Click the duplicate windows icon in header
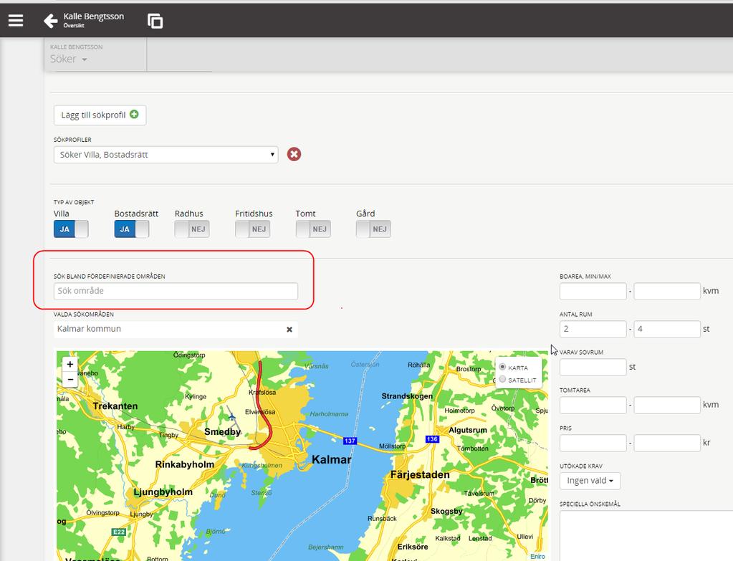Viewport: 733px width, 561px height. [155, 21]
